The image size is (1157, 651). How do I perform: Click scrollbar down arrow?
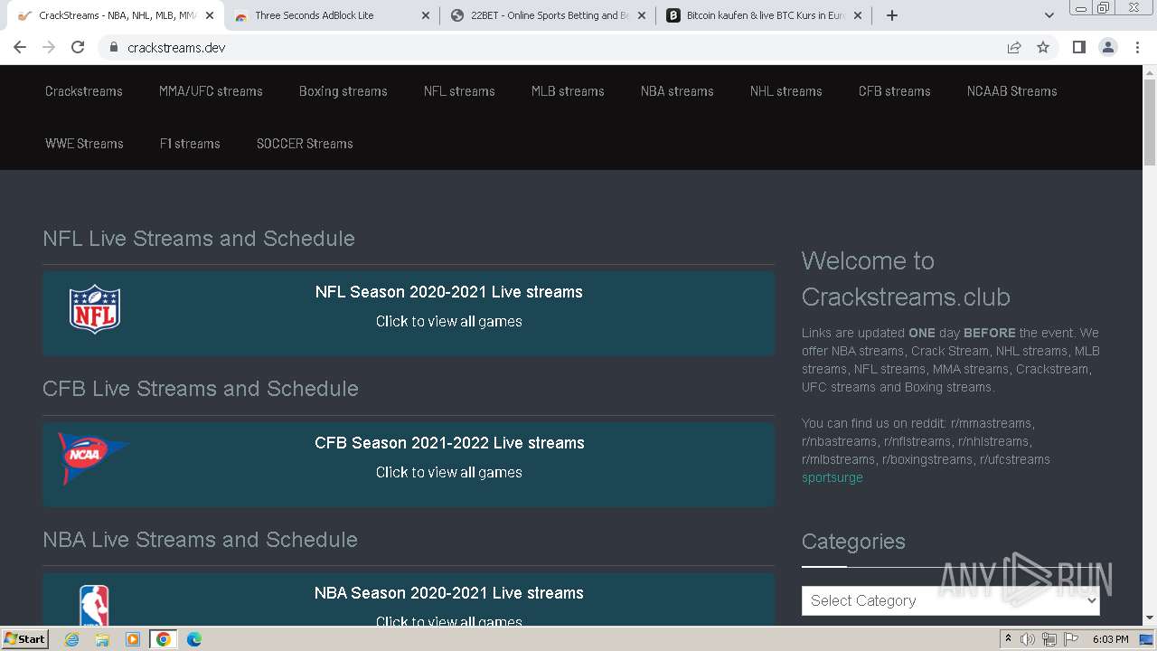coord(1150,618)
